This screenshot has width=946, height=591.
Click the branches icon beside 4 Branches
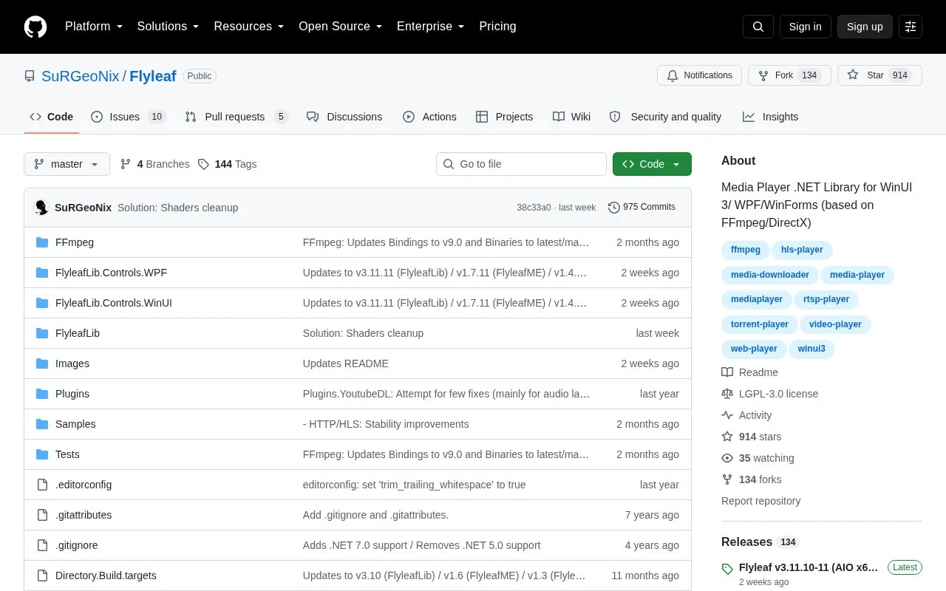tap(126, 164)
